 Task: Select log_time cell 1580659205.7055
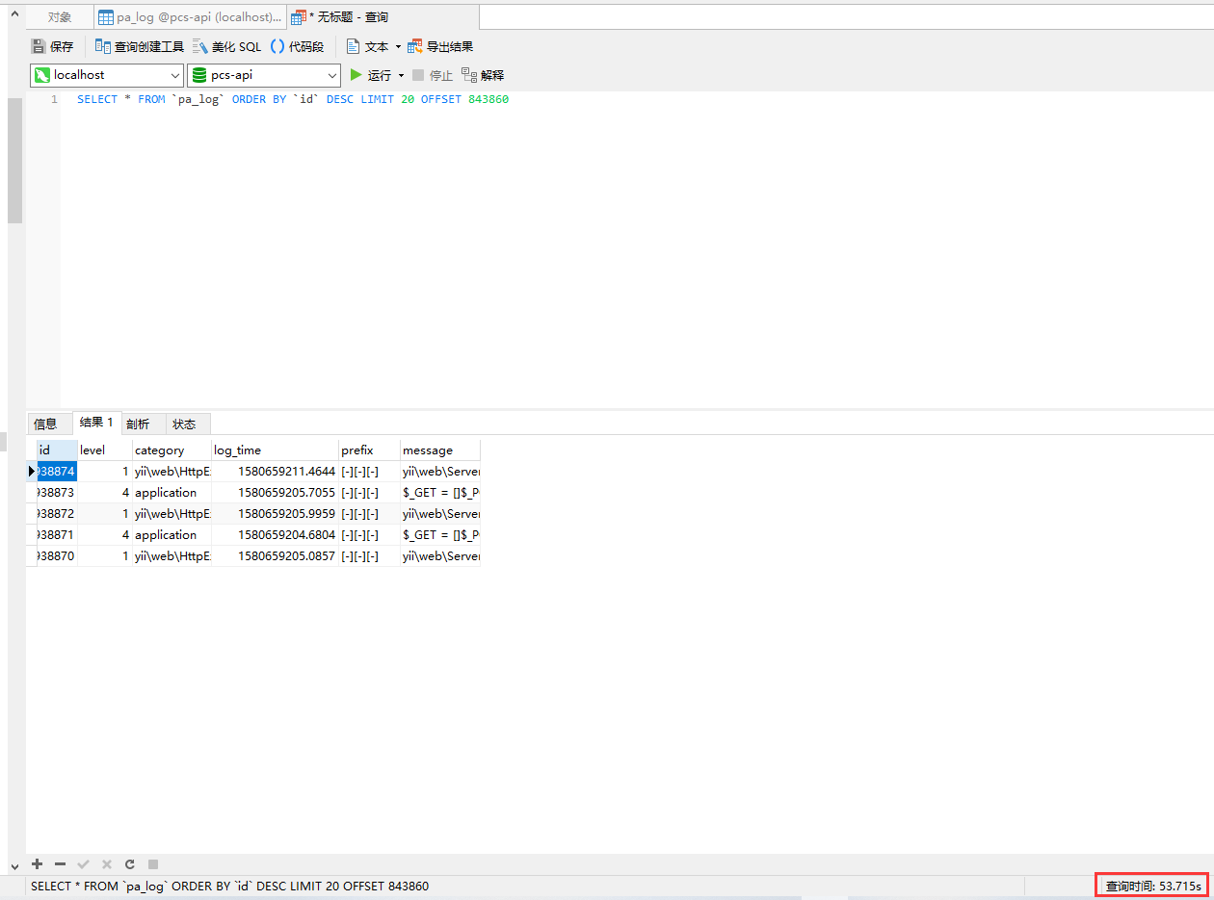[275, 493]
